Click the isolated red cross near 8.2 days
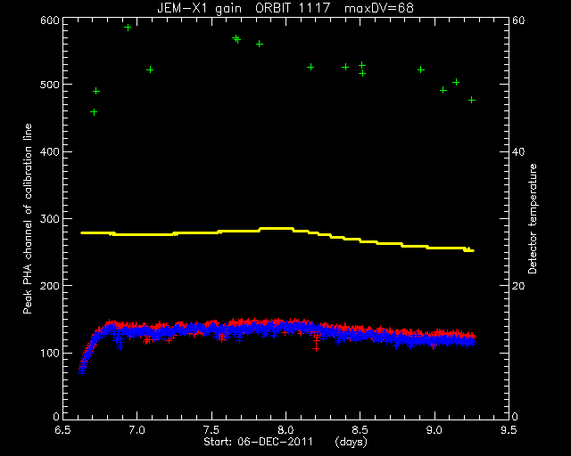 [x=316, y=349]
